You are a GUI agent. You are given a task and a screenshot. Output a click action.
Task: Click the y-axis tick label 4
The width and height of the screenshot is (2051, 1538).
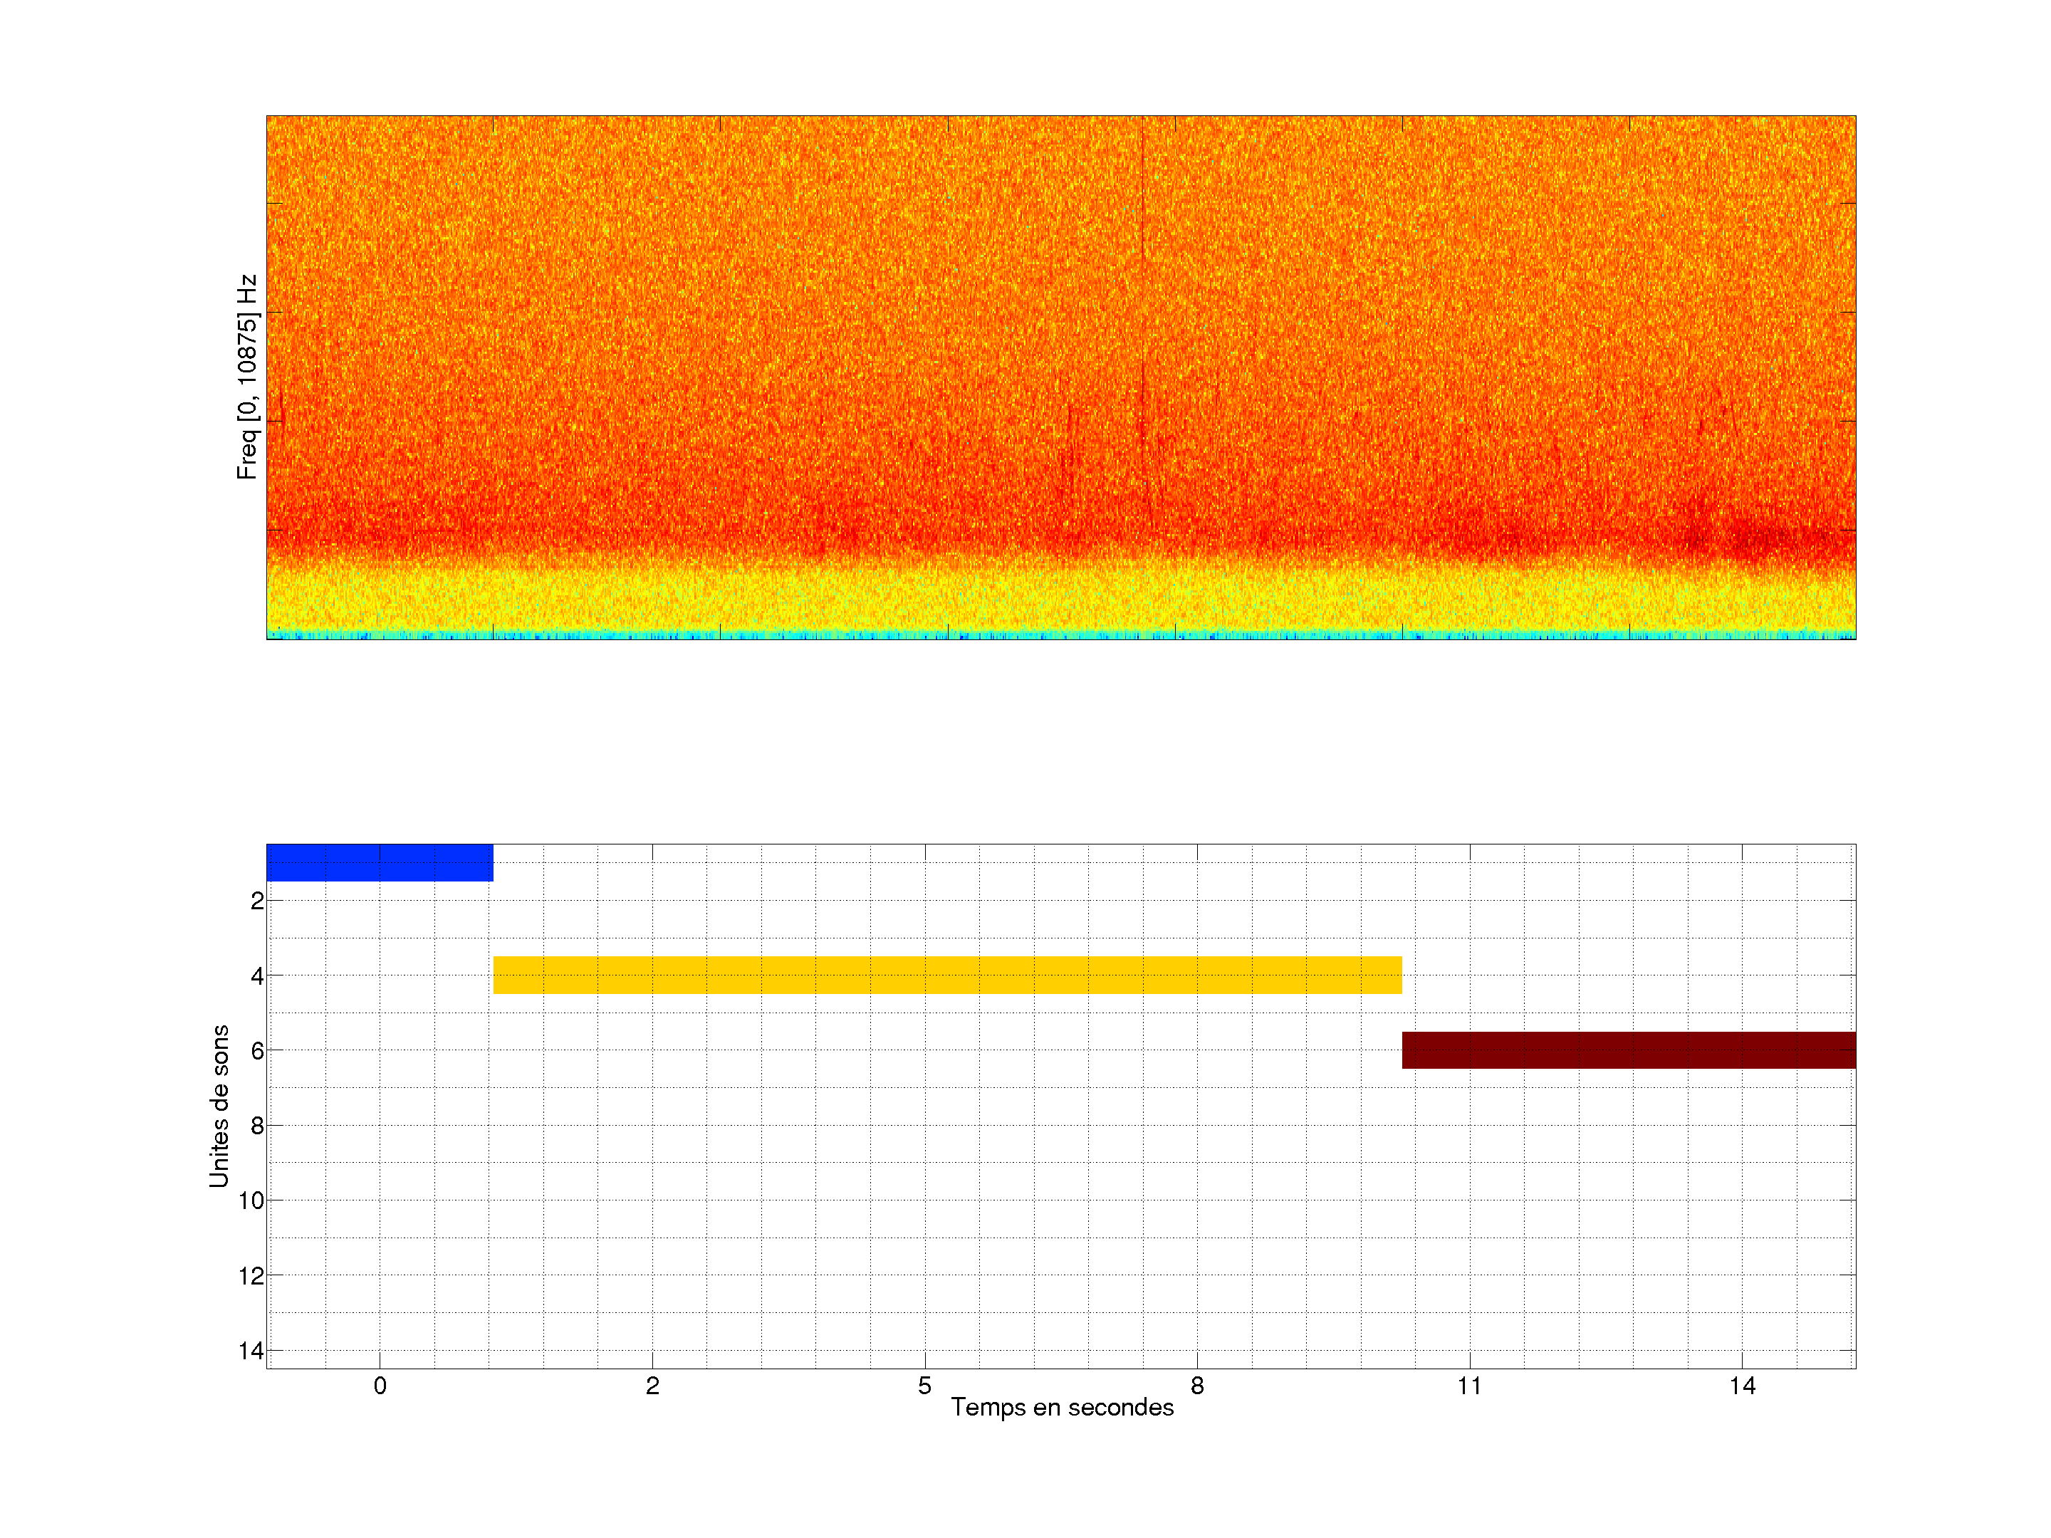257,976
